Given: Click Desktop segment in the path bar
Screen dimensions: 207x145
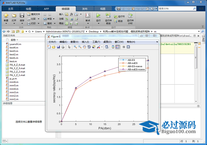Looking at the screenshot, I should [94, 31].
